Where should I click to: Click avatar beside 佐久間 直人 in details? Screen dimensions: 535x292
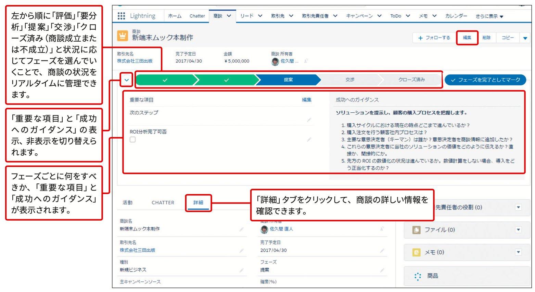coord(264,230)
